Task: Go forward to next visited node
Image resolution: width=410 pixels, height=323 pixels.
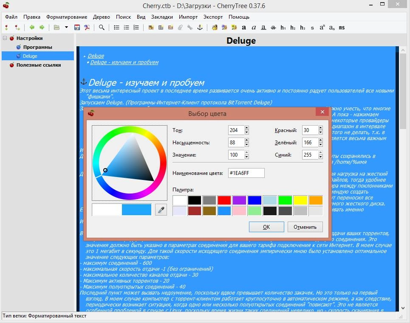Action: tap(42, 28)
